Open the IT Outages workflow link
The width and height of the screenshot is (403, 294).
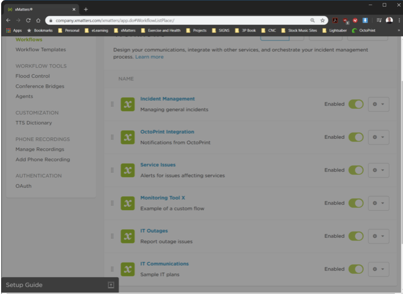154,231
